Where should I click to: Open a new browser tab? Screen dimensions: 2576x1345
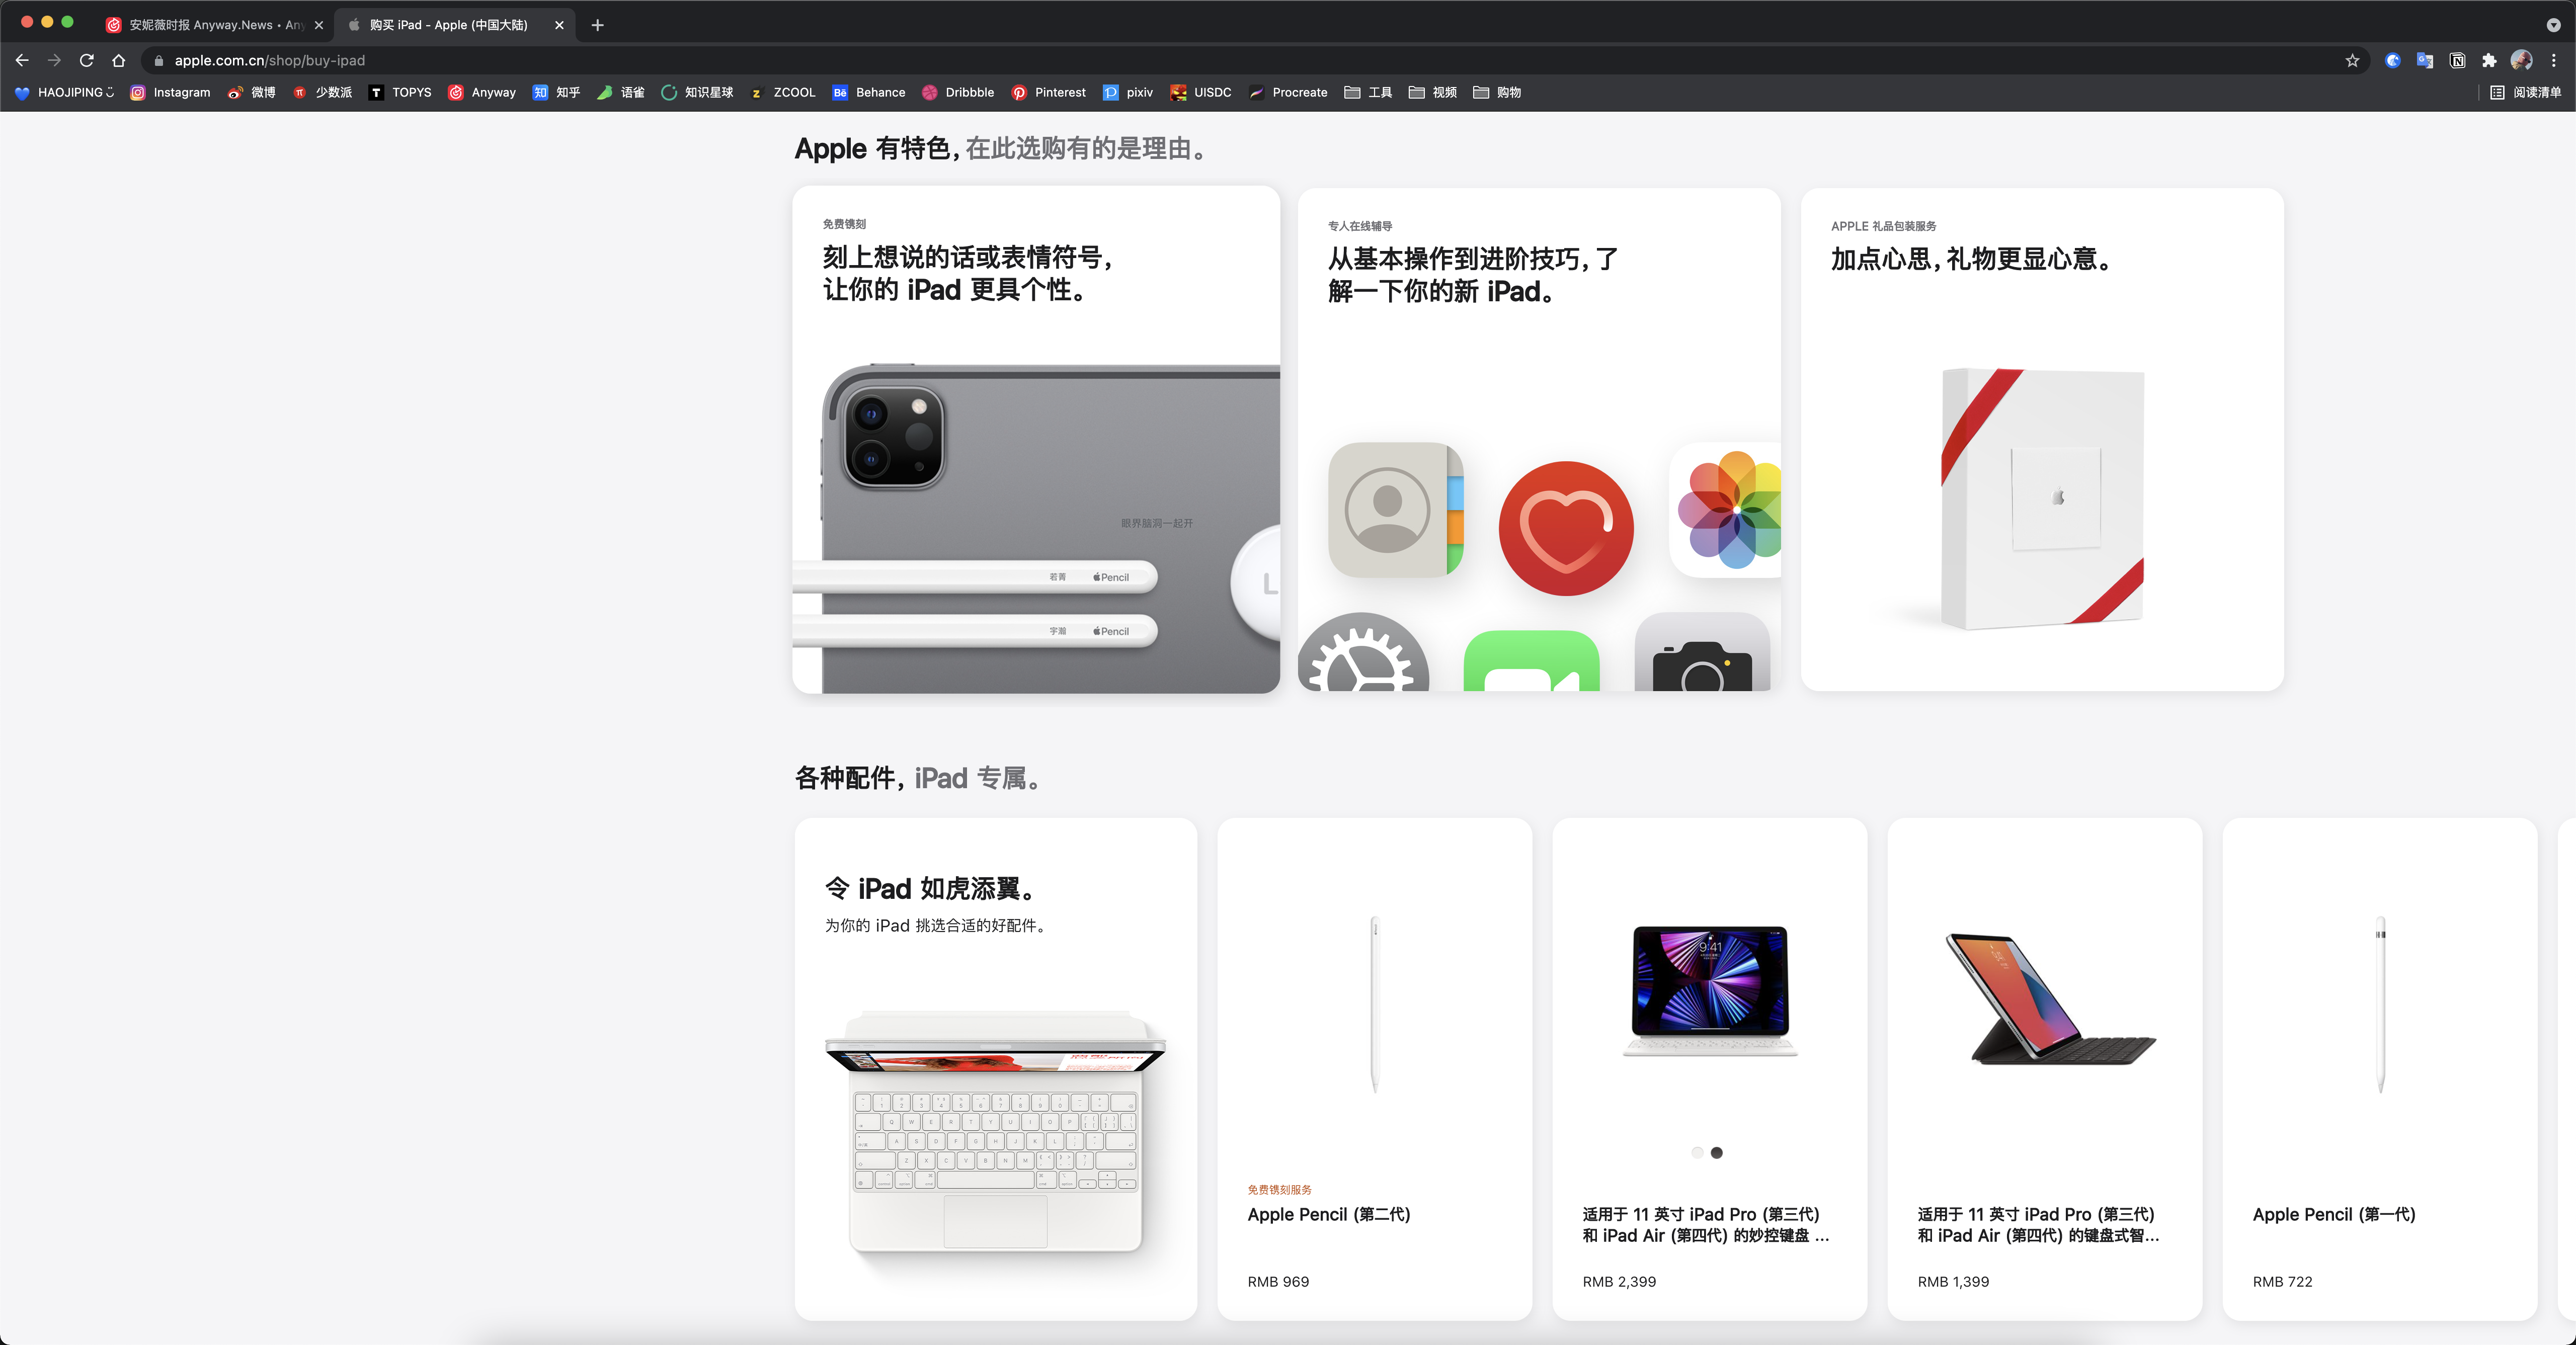coord(597,25)
